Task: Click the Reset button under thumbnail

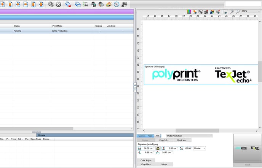Action: pos(247,165)
